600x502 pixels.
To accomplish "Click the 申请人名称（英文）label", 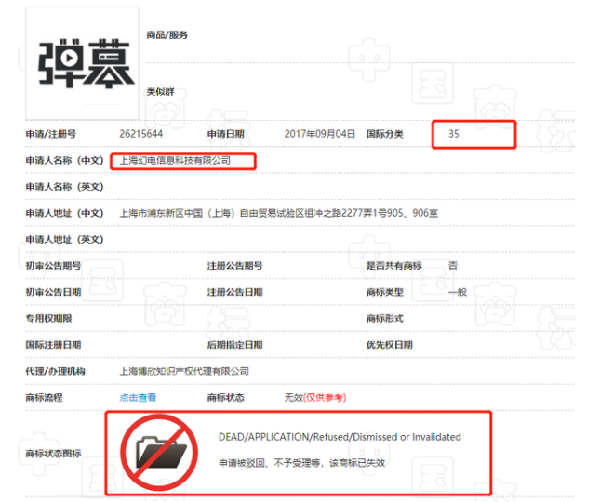I will 65,187.
